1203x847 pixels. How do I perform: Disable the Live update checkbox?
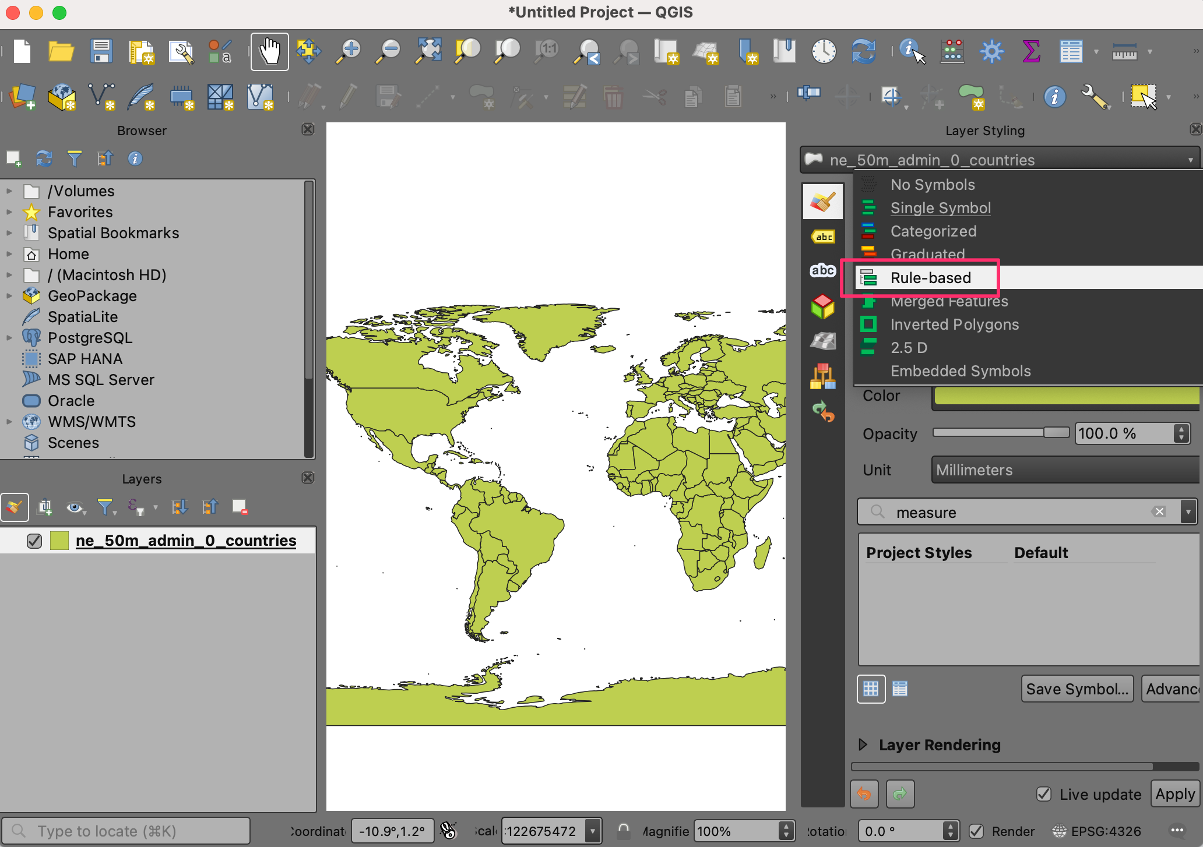coord(1044,794)
